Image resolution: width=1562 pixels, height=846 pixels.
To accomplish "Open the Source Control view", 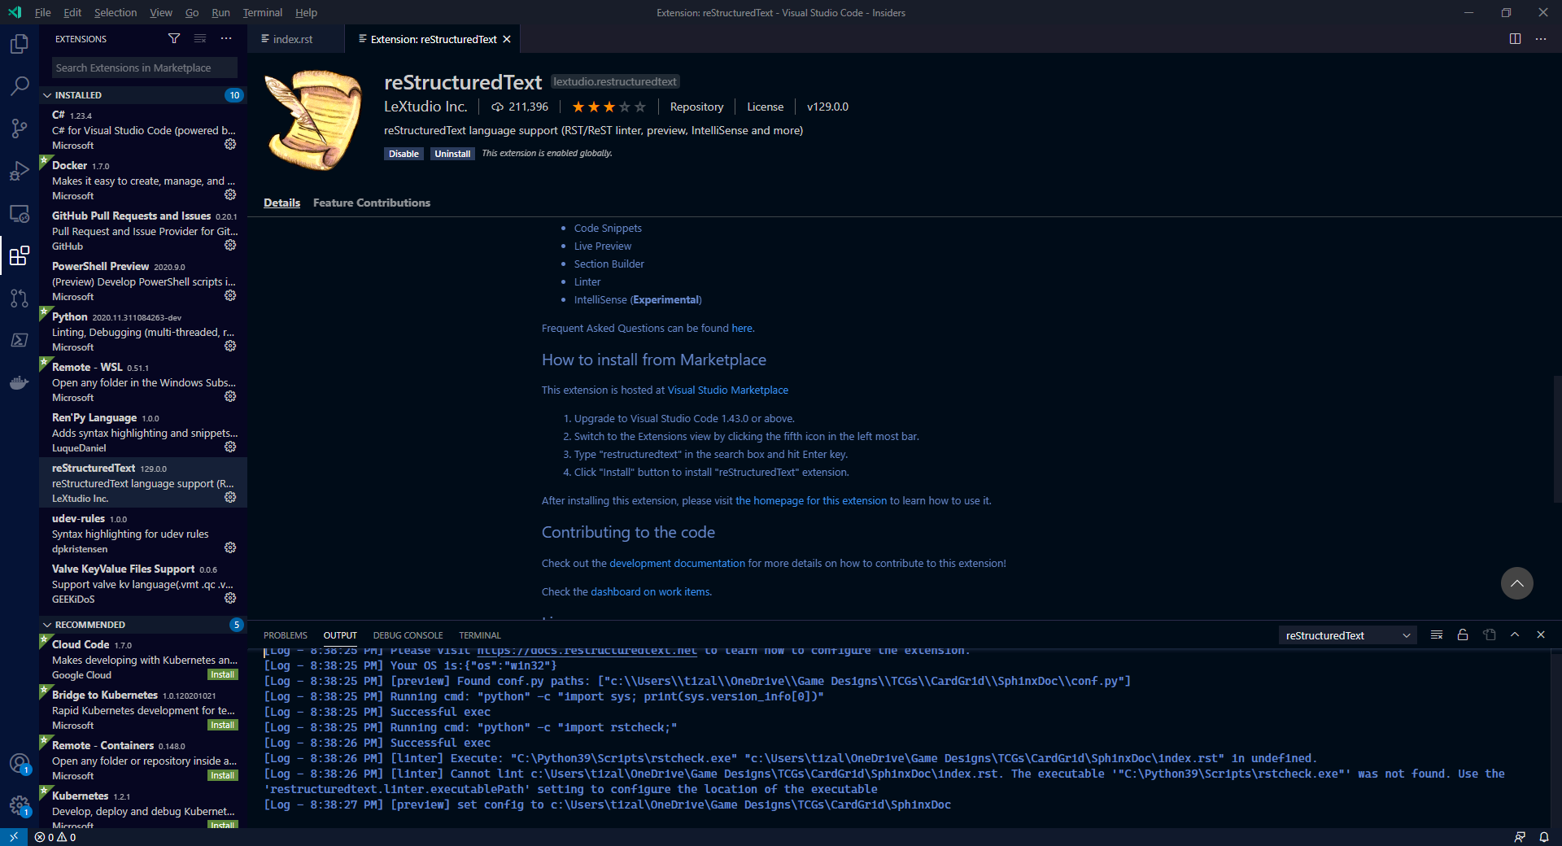I will [x=19, y=129].
